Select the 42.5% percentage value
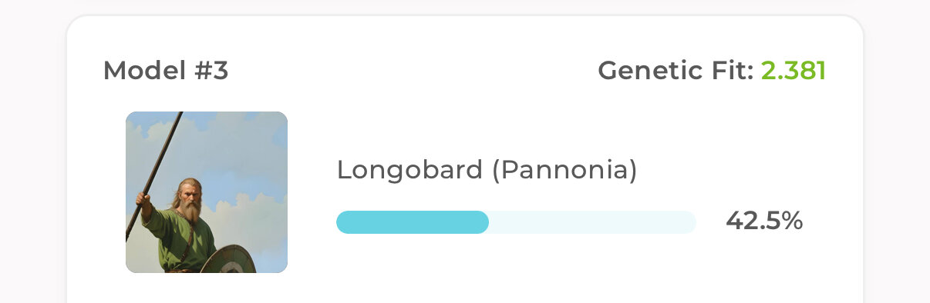 tap(764, 221)
